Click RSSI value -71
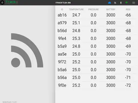Viewport: 138px width, 103px height. coord(128,78)
